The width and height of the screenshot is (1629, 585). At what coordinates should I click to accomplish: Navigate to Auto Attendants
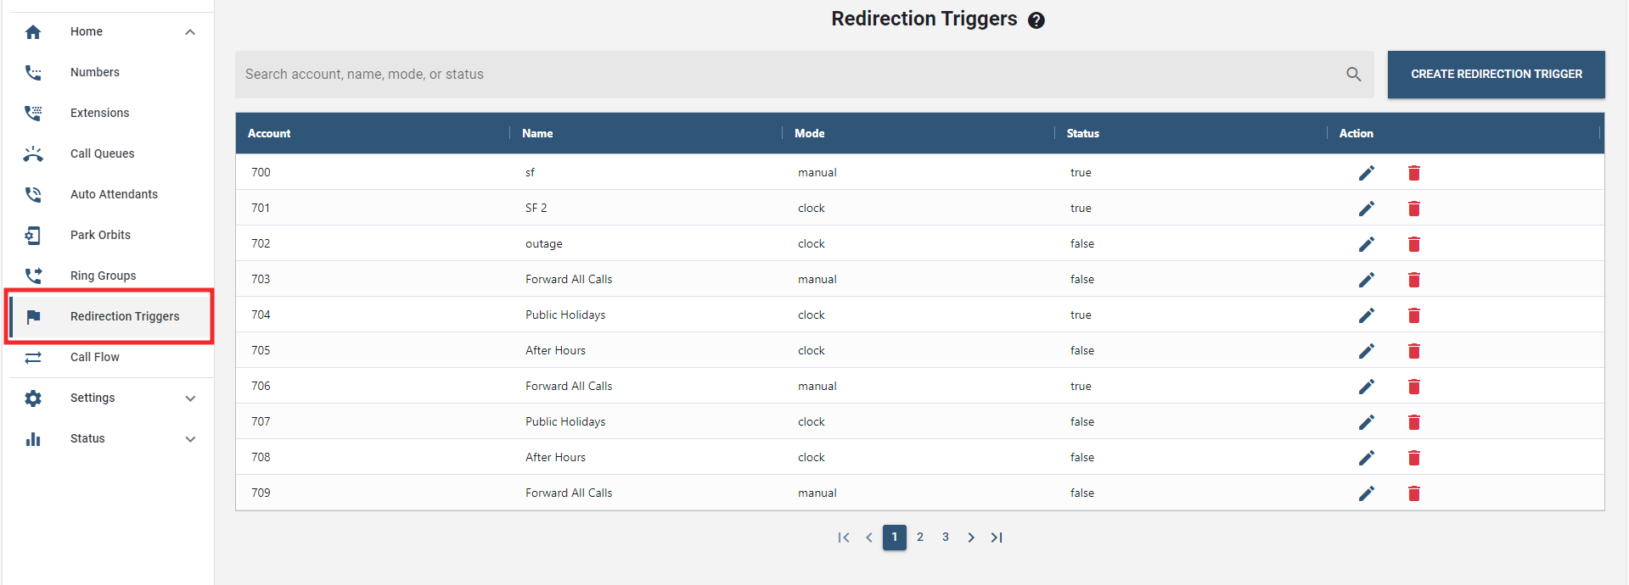tap(114, 194)
